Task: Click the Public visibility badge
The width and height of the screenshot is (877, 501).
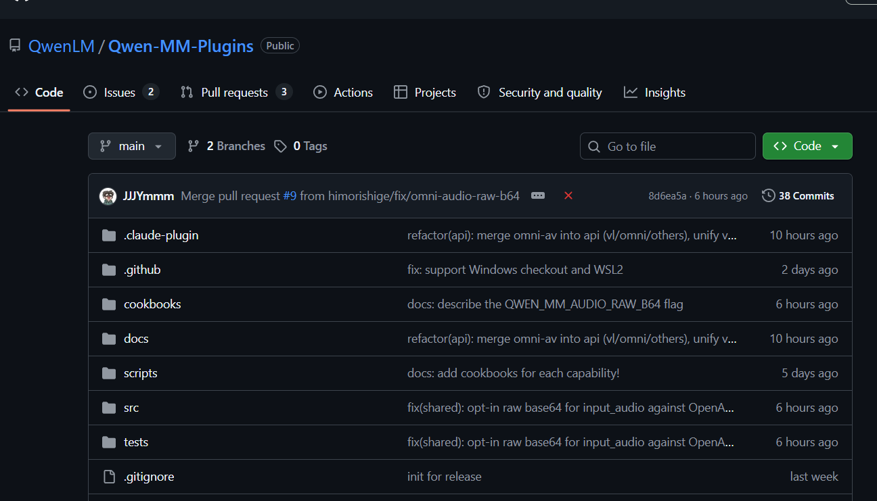Action: click(280, 46)
